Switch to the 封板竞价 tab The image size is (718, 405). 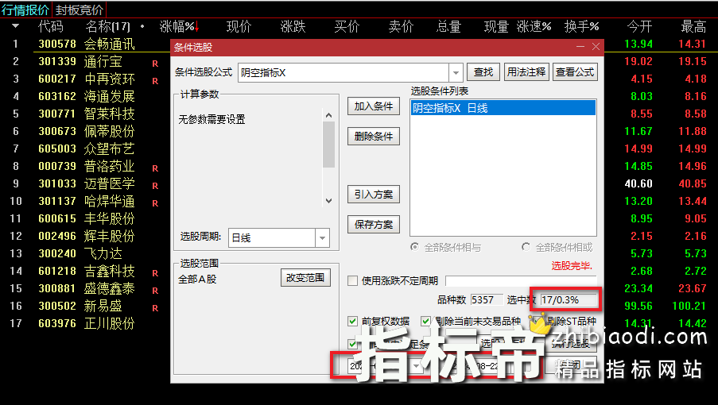click(80, 10)
